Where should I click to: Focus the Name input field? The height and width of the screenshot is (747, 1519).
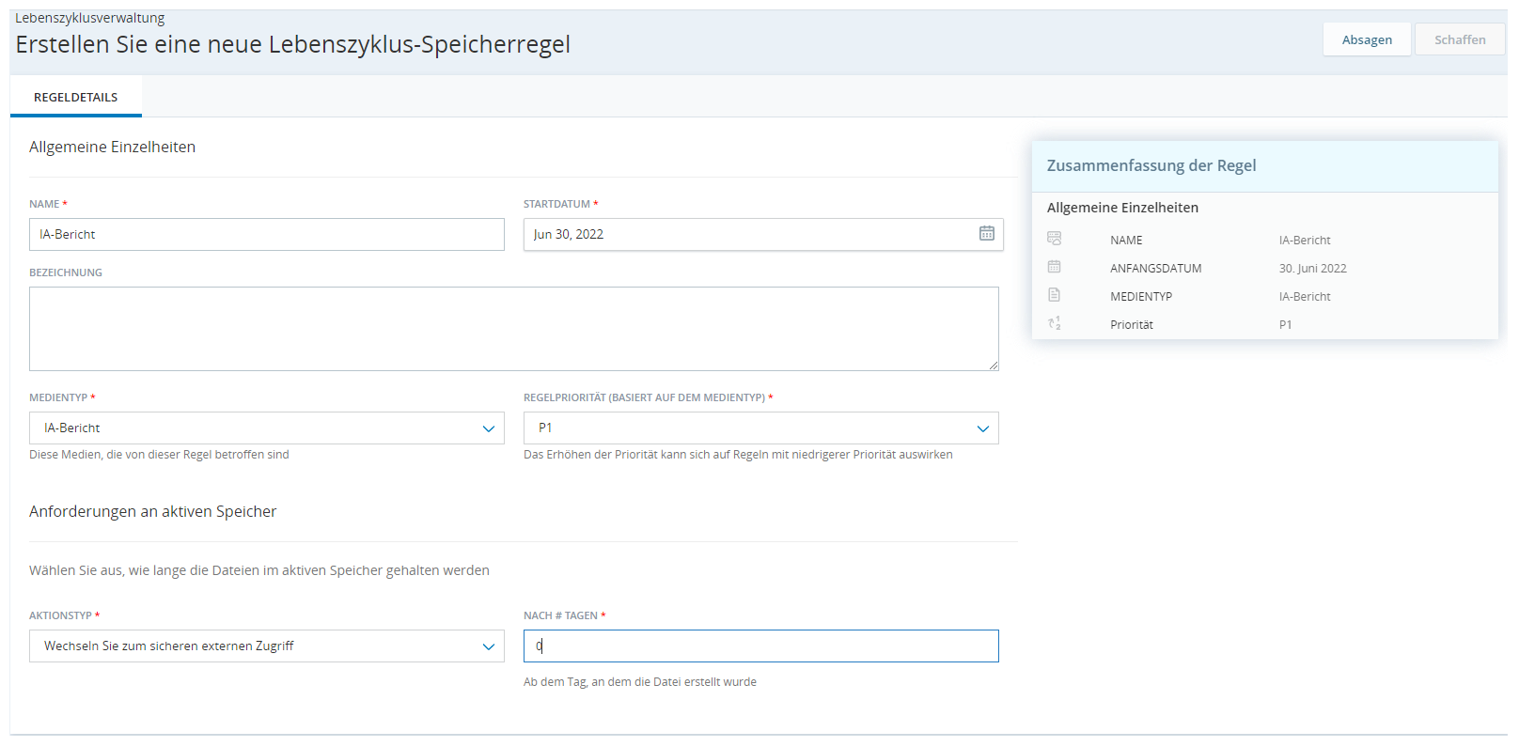[x=267, y=235]
